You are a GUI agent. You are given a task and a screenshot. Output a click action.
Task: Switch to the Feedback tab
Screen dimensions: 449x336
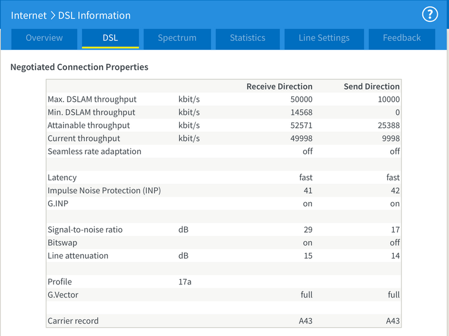pyautogui.click(x=402, y=38)
